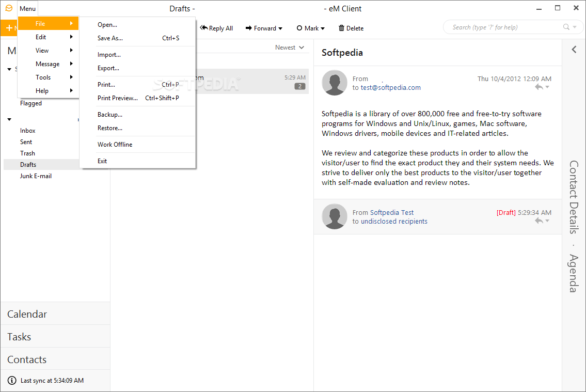
Task: Choose Restore... menu entry
Action: coord(138,128)
